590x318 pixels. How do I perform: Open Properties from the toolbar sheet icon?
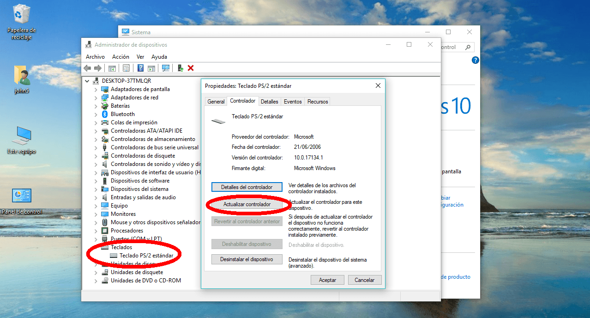tap(126, 68)
